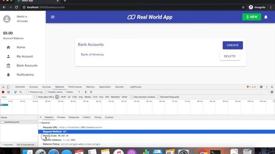Open Application tab

click(105, 87)
